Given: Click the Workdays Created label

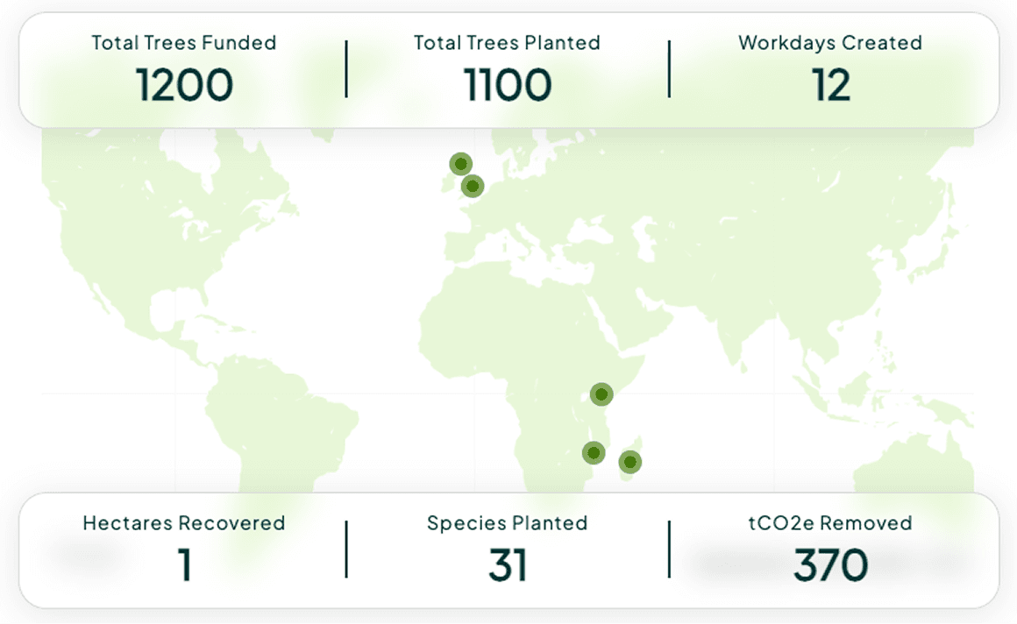Looking at the screenshot, I should point(830,43).
